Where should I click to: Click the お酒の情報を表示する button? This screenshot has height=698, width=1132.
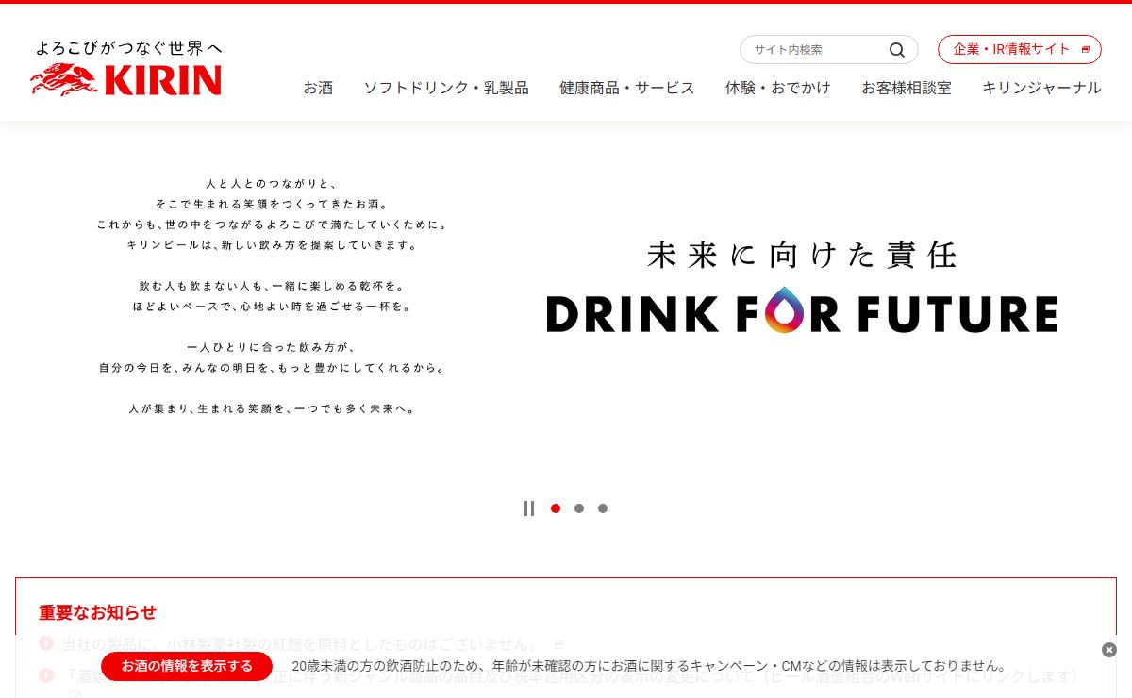(x=187, y=666)
